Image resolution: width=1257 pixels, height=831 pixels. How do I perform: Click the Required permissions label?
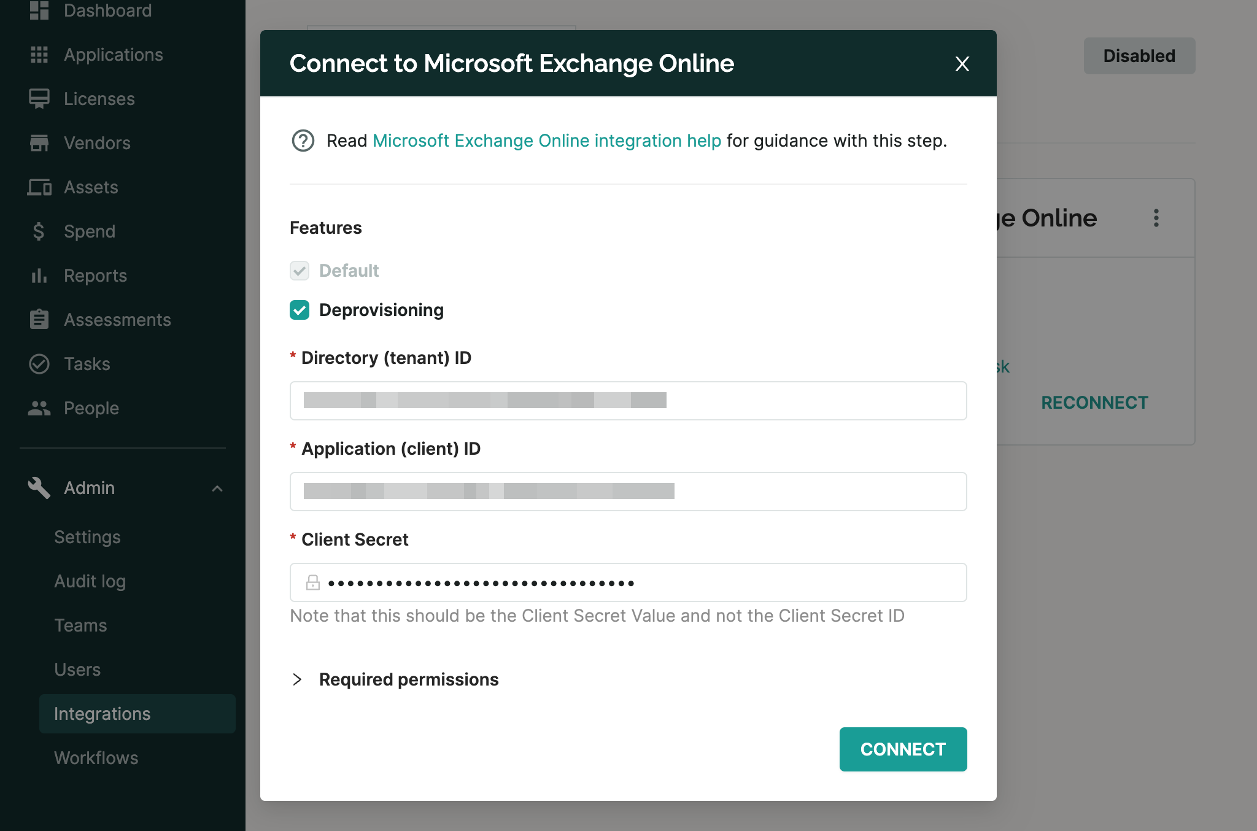tap(409, 679)
